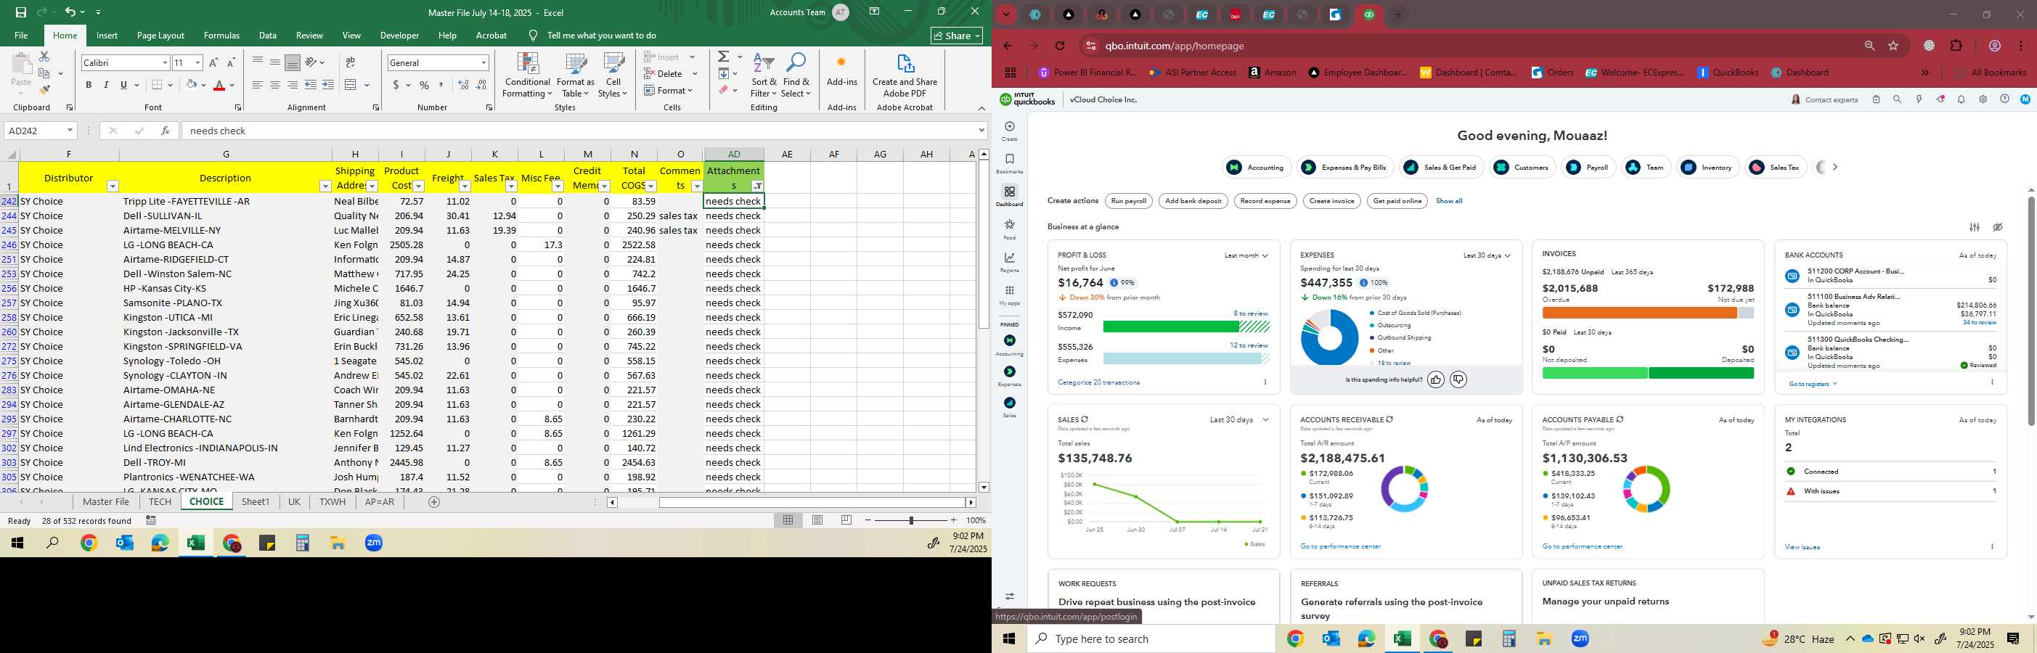Toggle Wrap Text in Excel alignment group
The width and height of the screenshot is (2037, 653).
coord(351,62)
